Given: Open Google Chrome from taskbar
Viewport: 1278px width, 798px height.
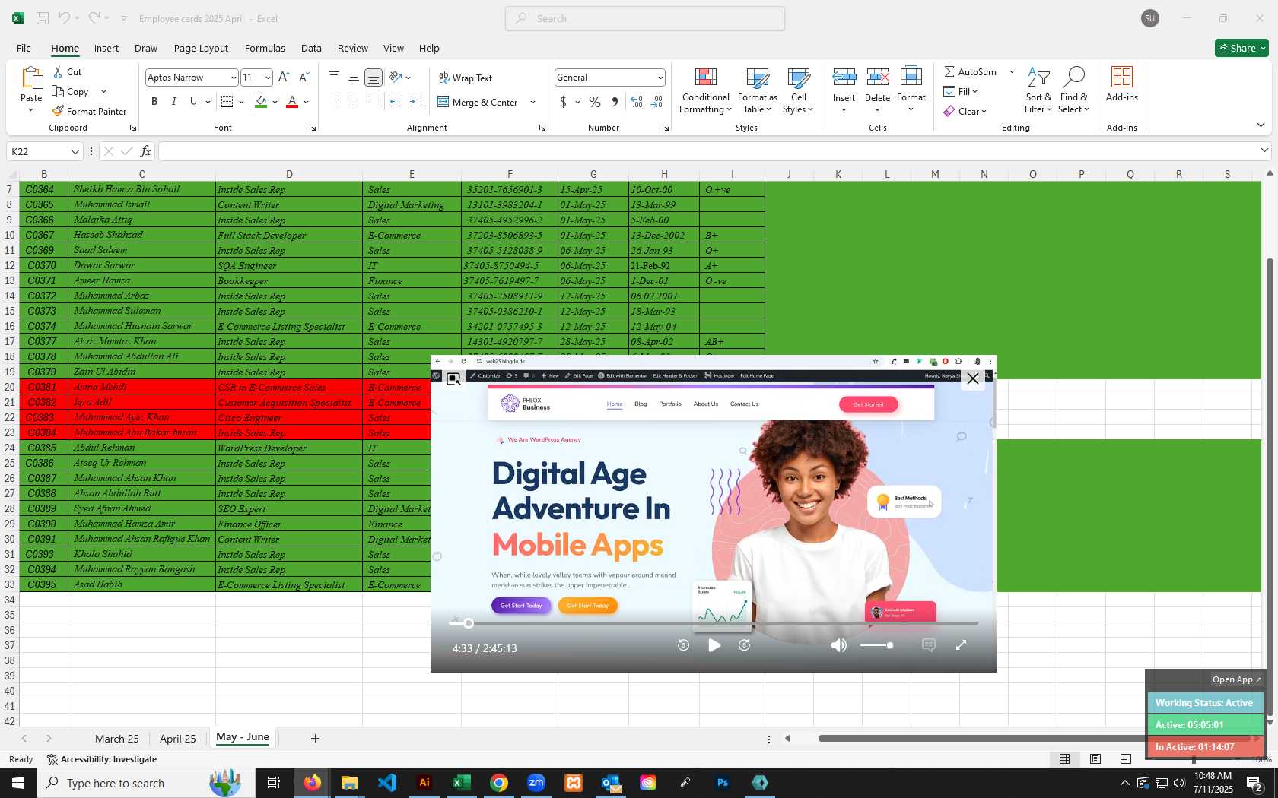Looking at the screenshot, I should click(x=499, y=783).
